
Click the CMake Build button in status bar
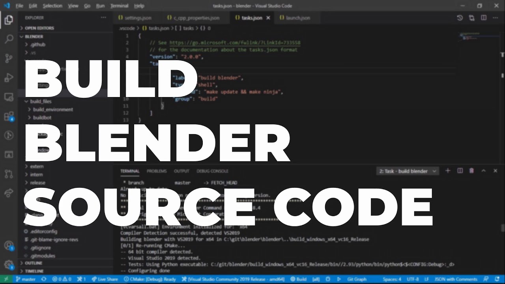pyautogui.click(x=299, y=279)
